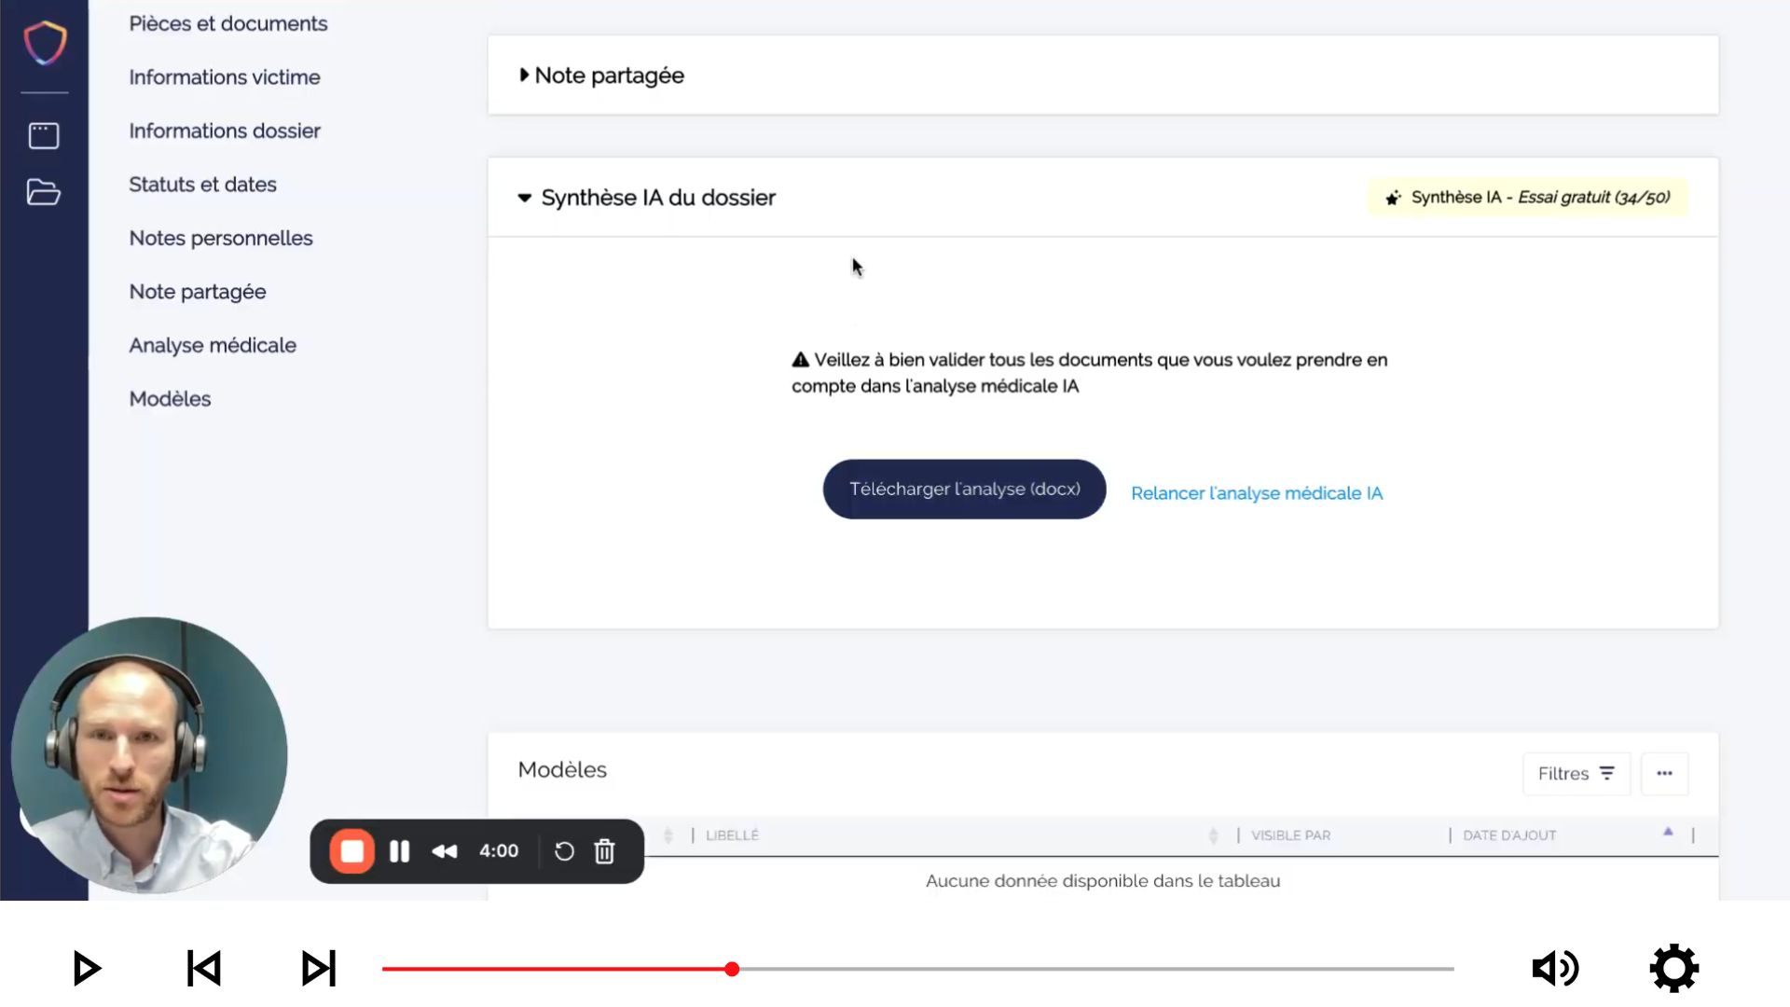Image resolution: width=1790 pixels, height=1007 pixels.
Task: Sort by Date d'ajout column
Action: pos(1509,835)
